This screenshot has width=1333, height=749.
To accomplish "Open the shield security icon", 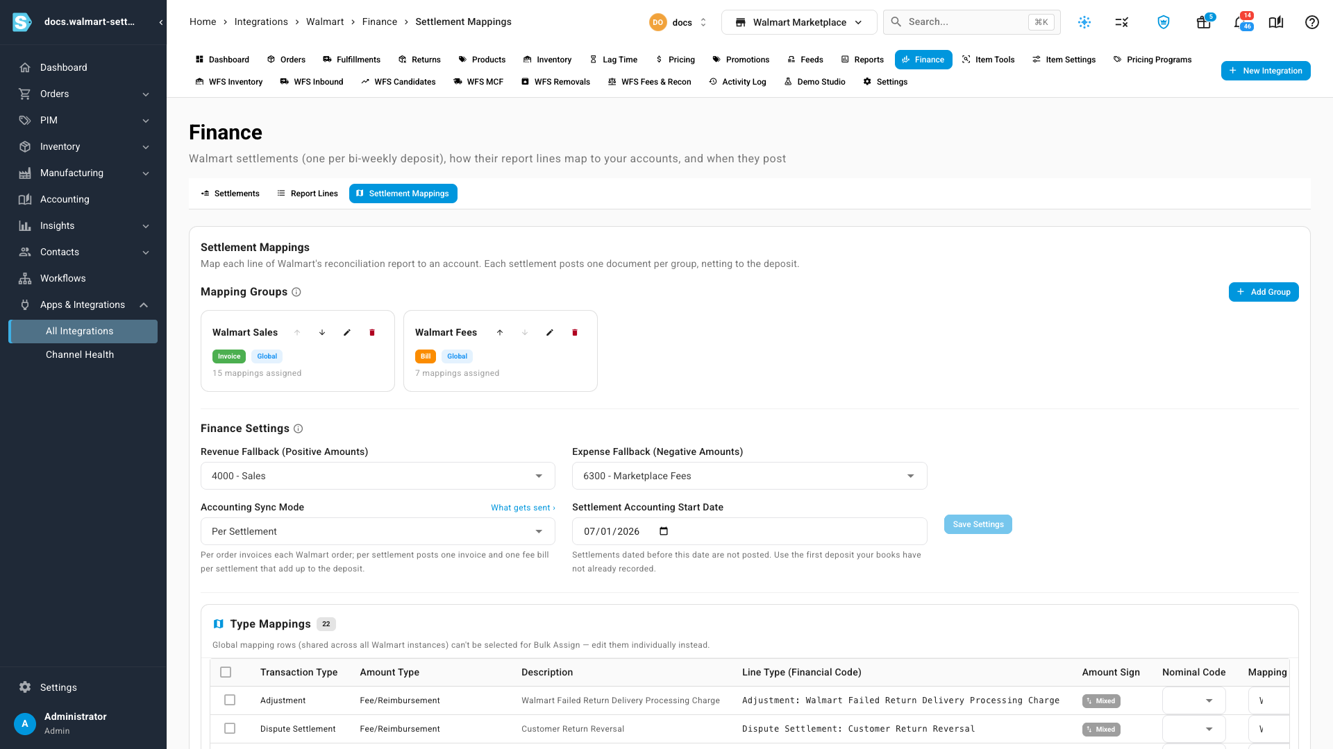I will (1164, 22).
